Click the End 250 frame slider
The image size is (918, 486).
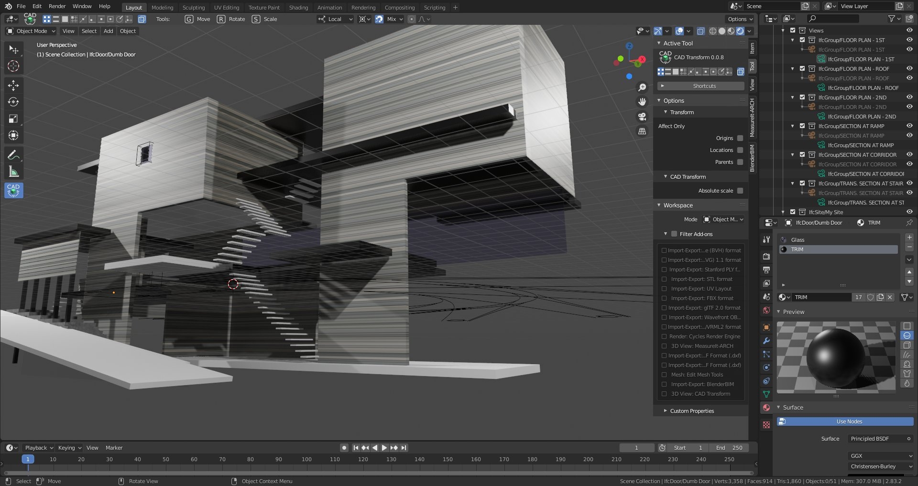pyautogui.click(x=729, y=448)
